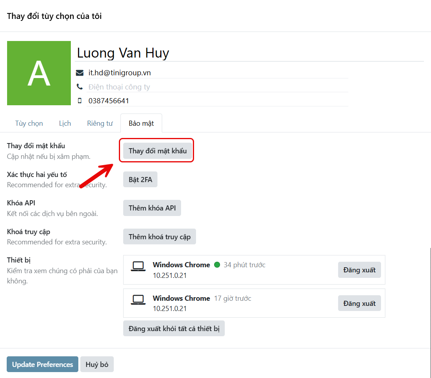Viewport: 431px width, 378px height.
Task: Edit the name field Luong Van Huy
Action: [249, 53]
